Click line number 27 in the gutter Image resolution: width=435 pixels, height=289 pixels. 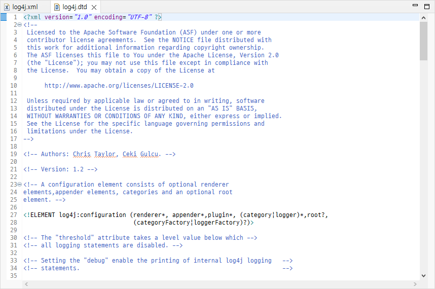tap(14, 215)
